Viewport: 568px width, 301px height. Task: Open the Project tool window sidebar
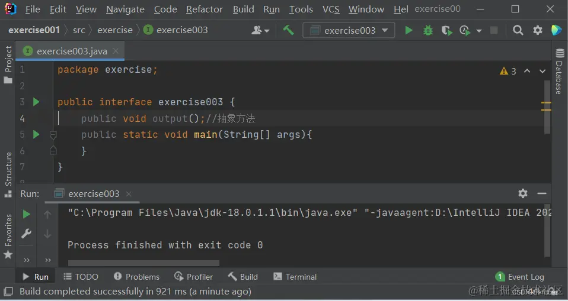click(x=8, y=64)
